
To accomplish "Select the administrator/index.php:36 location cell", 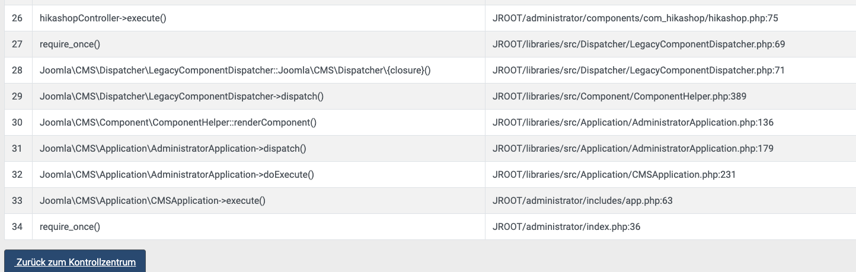I will [566, 227].
